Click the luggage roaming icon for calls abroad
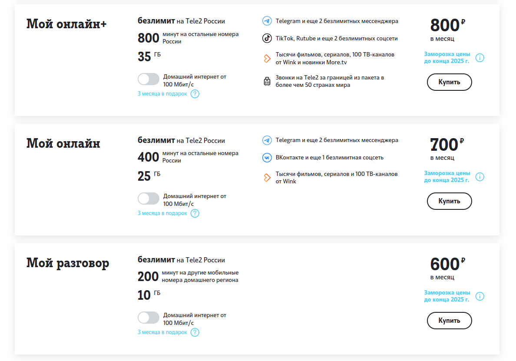 click(267, 81)
